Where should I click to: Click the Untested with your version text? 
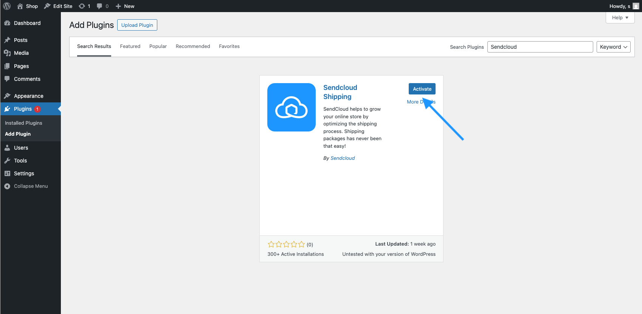point(389,254)
